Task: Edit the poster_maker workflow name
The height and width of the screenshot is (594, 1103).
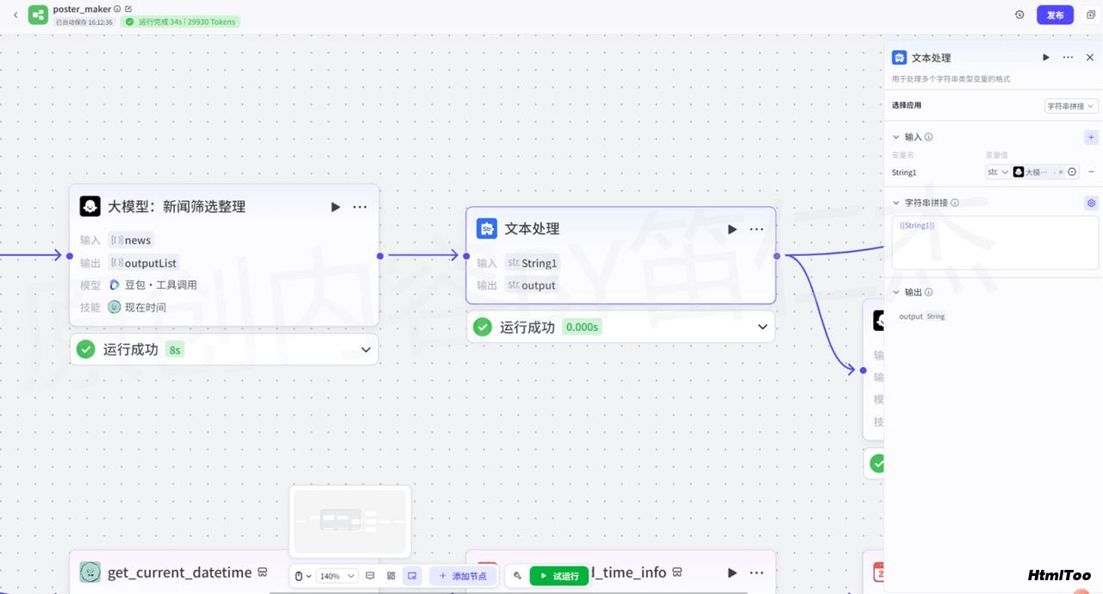Action: point(128,9)
